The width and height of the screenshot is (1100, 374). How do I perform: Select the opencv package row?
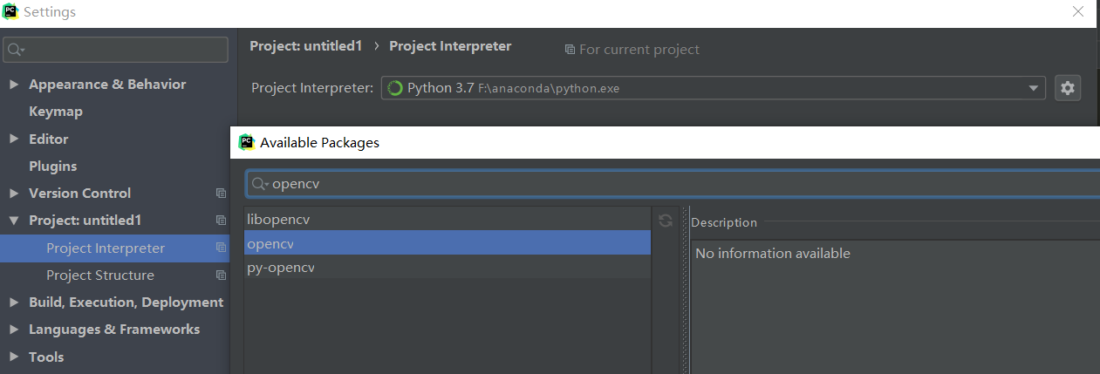click(x=448, y=242)
